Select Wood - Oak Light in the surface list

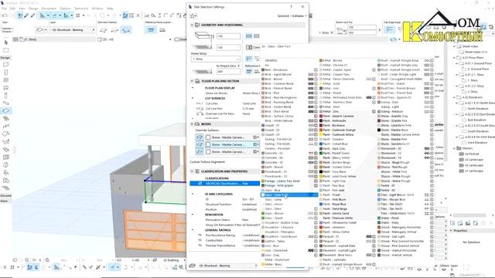pos(393,236)
